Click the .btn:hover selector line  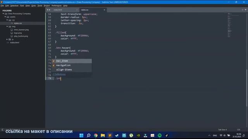pyautogui.click(x=63, y=48)
